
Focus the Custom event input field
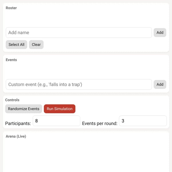pos(79,85)
